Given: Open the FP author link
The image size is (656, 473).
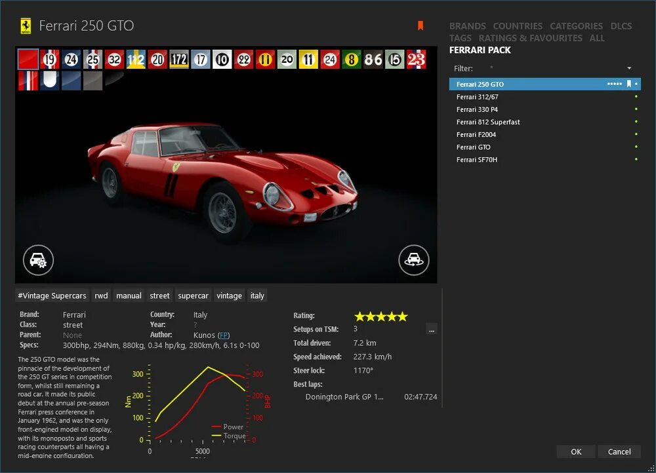Looking at the screenshot, I should point(224,335).
